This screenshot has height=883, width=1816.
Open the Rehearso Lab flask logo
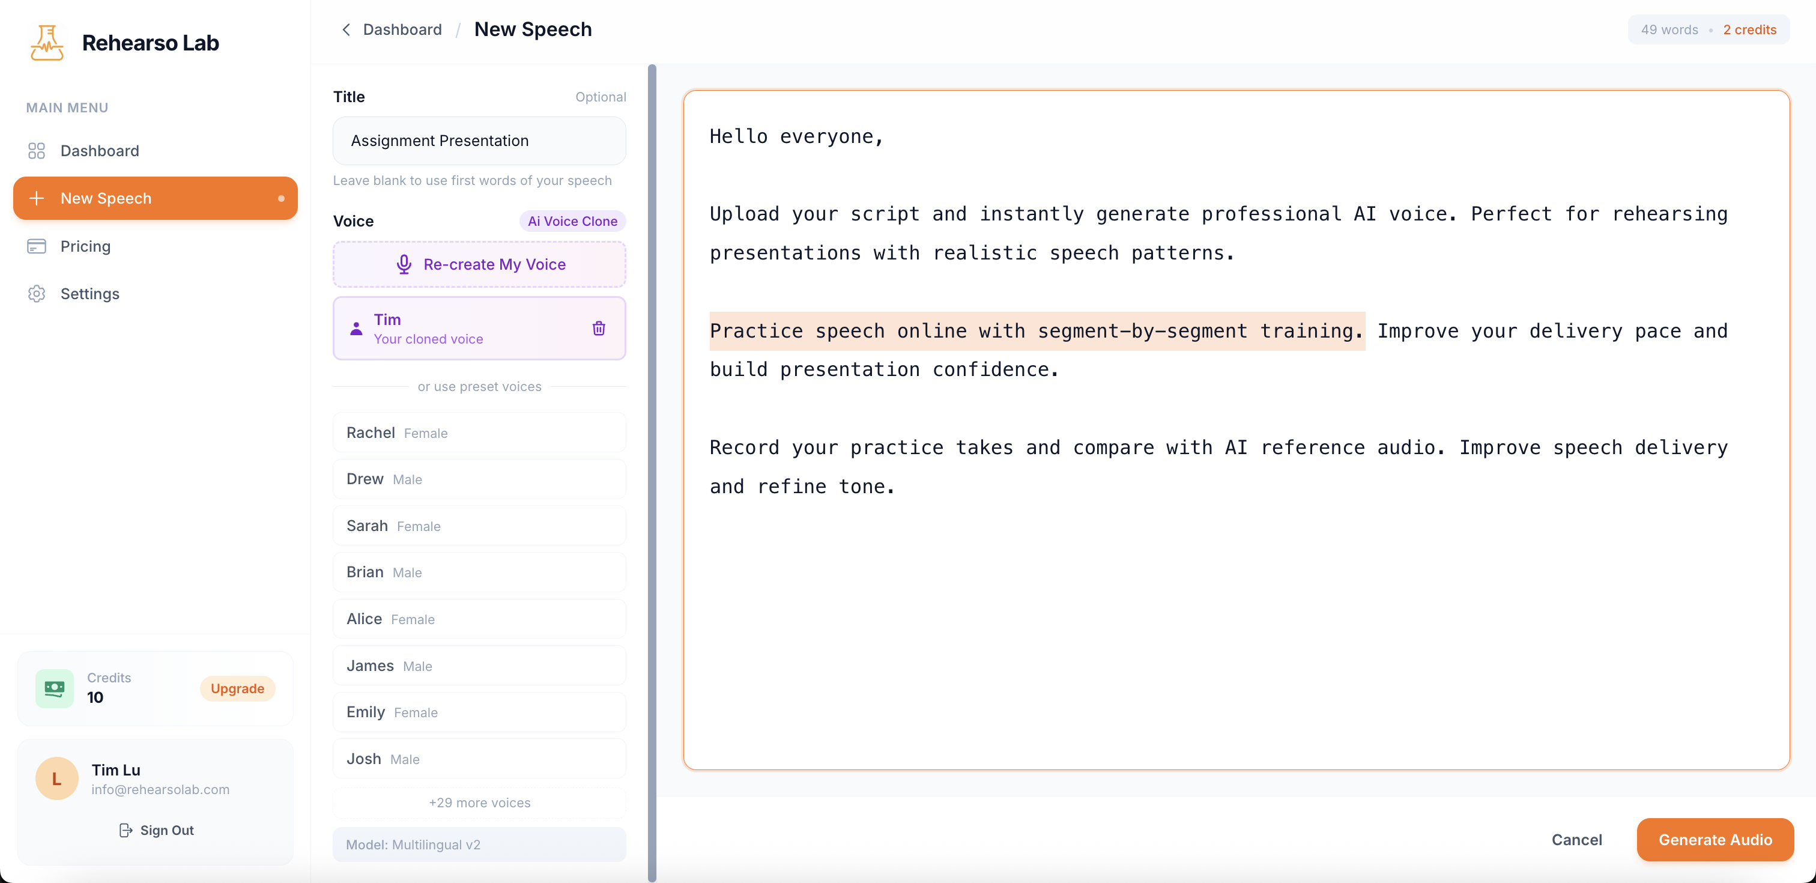coord(46,42)
